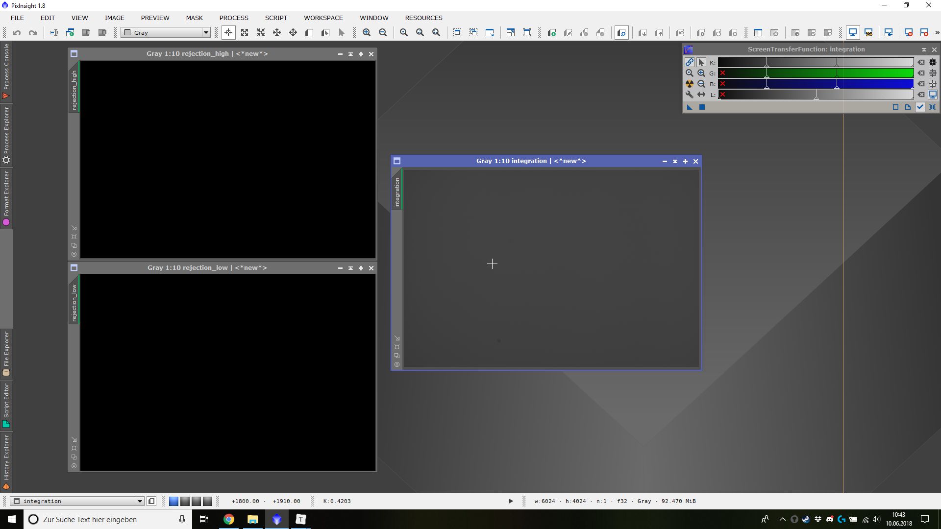The height and width of the screenshot is (529, 941).
Task: Click STF zoom out magnifier icon
Action: click(x=701, y=84)
